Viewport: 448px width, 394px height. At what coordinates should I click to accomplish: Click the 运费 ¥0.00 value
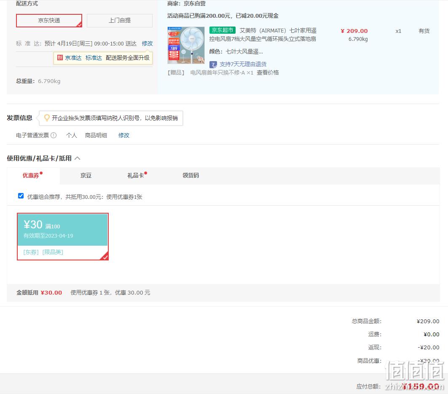click(x=431, y=334)
